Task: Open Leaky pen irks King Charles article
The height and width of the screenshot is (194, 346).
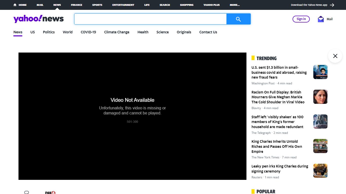Action: [x=280, y=169]
